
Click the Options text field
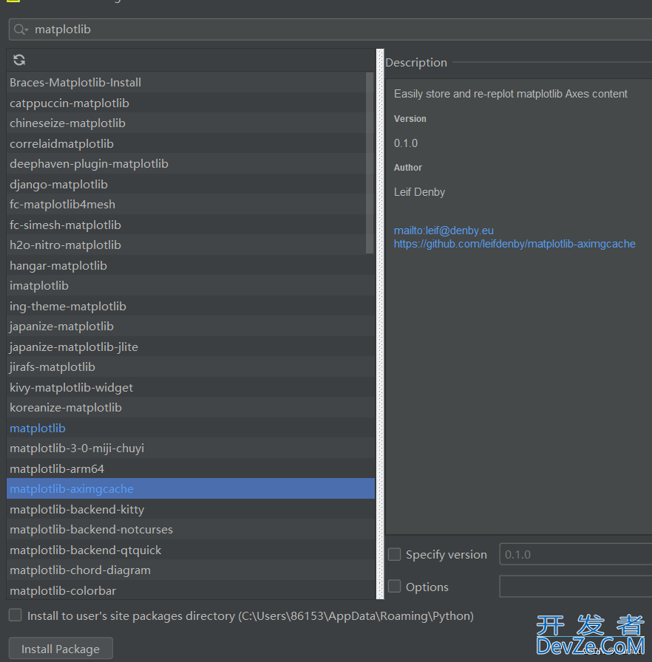(576, 587)
